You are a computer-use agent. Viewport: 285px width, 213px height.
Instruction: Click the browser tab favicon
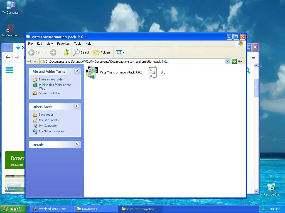18,47
